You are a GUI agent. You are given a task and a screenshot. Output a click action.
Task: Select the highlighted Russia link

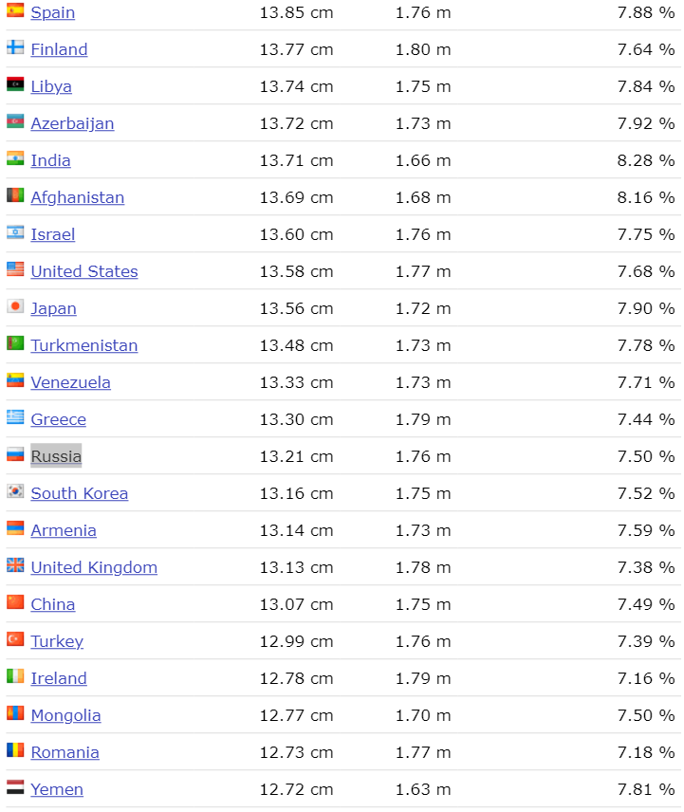click(56, 456)
